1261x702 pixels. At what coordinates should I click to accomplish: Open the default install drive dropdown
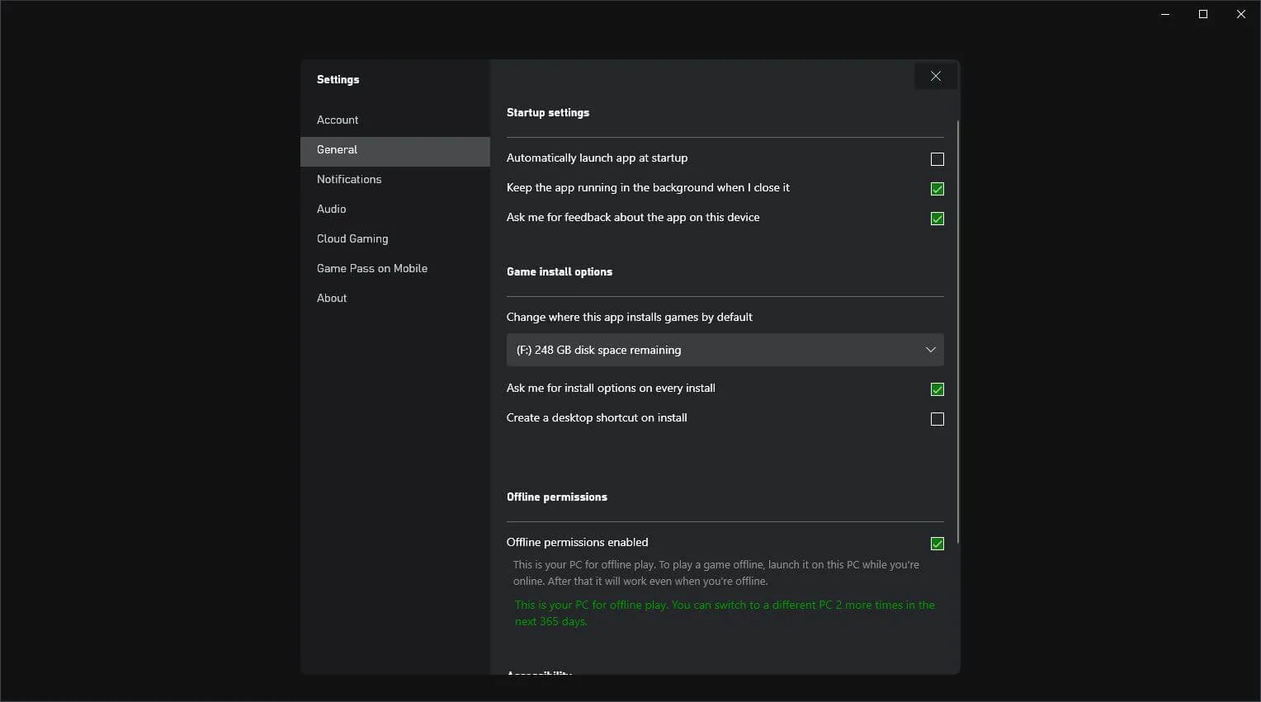(x=725, y=349)
